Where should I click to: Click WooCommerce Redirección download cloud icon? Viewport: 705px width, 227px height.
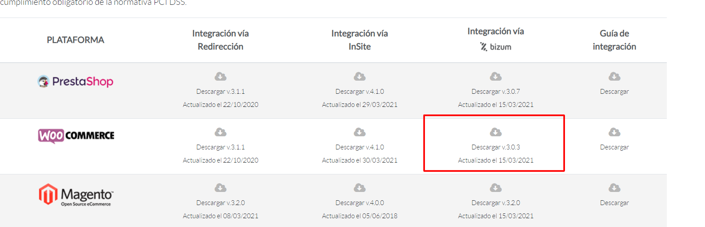click(x=220, y=132)
